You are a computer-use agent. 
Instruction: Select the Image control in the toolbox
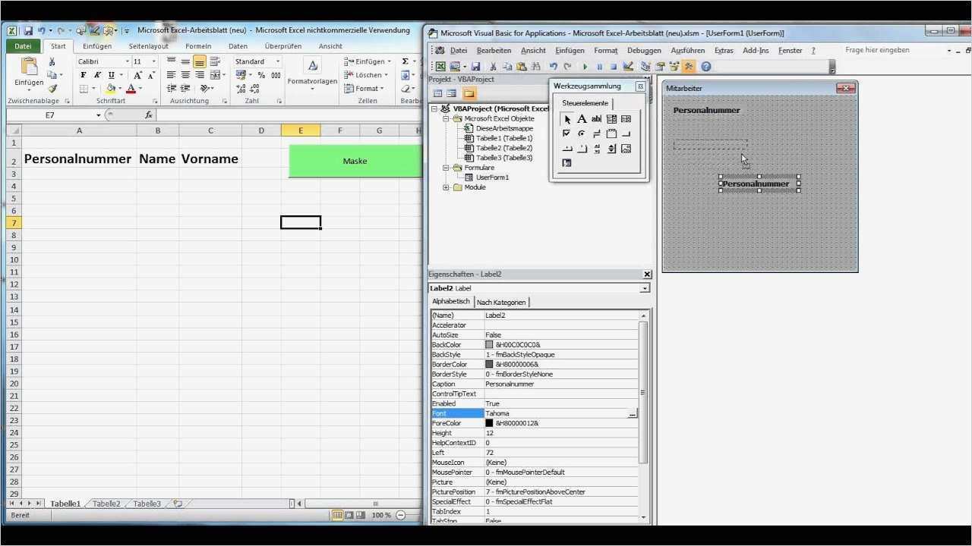626,149
